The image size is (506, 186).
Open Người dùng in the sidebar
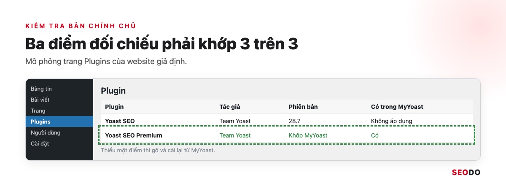pos(46,132)
